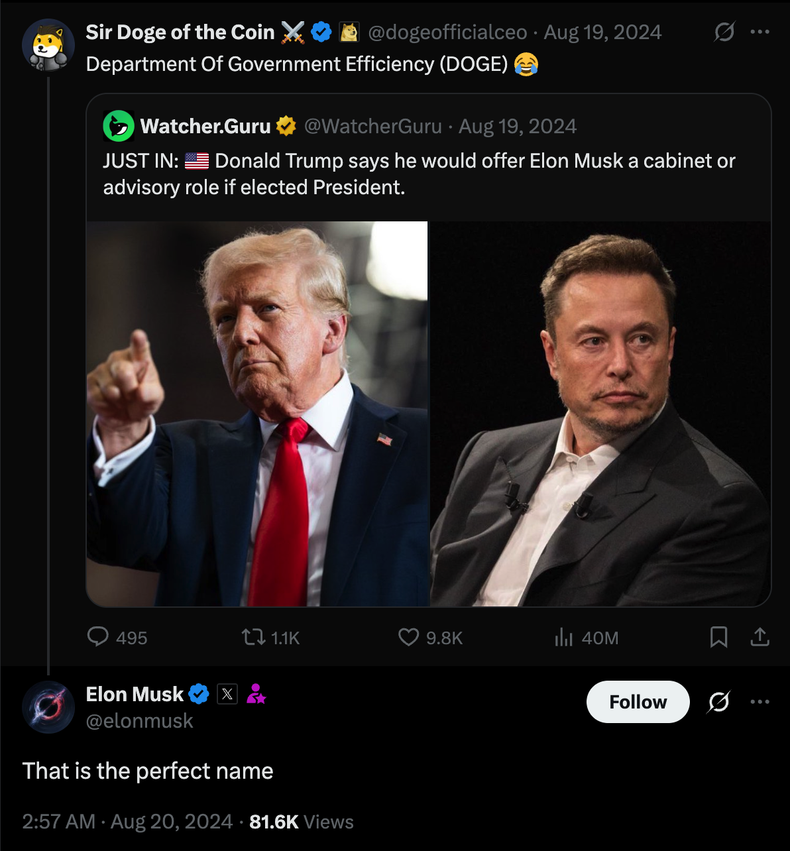View analytics icon showing 40M views
Viewport: 790px width, 851px height.
tap(563, 638)
